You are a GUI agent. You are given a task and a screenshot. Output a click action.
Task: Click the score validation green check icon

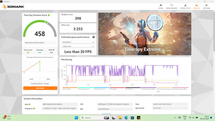tap(49, 15)
